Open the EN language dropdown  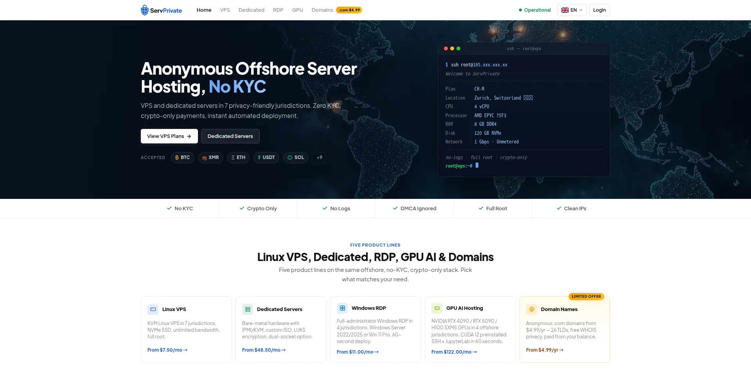[x=571, y=10]
